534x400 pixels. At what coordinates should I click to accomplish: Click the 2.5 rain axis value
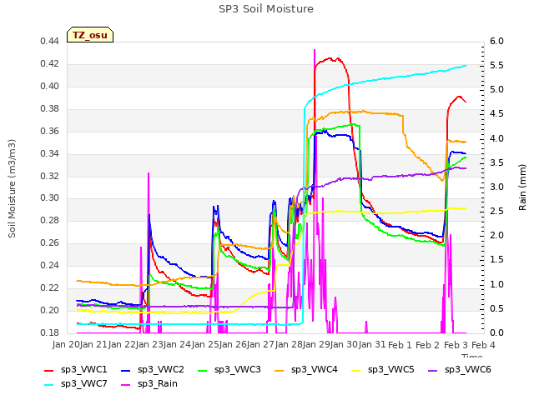[496, 211]
